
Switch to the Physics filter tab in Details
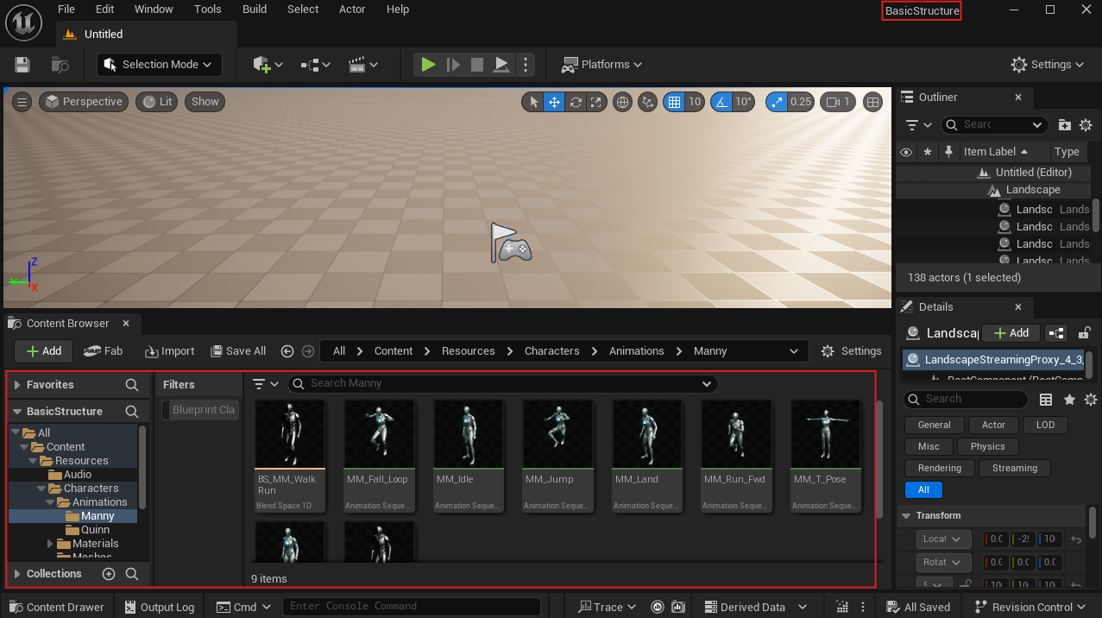click(x=987, y=446)
